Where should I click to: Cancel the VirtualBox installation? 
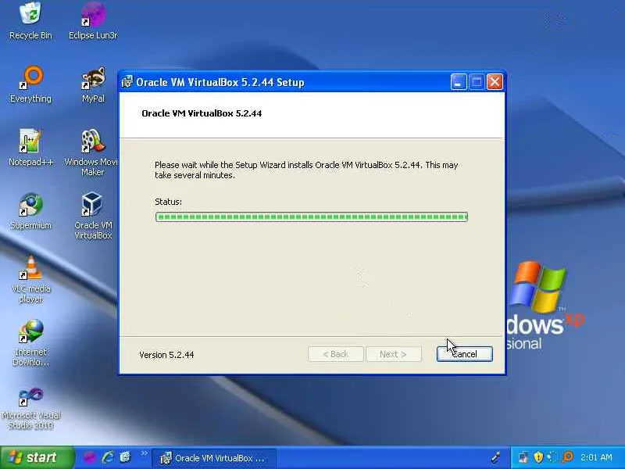[464, 354]
